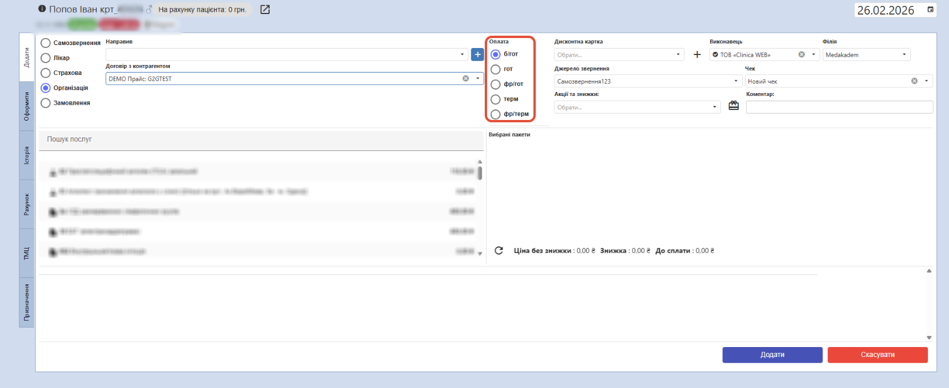Choose the гот payment option
The width and height of the screenshot is (949, 388).
(x=496, y=69)
